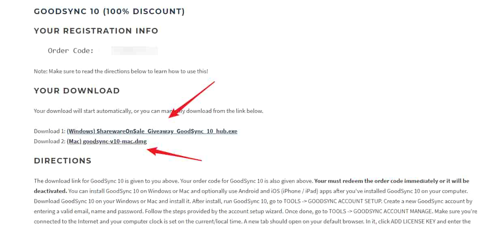Select the blurred Order Code value

pos(134,51)
